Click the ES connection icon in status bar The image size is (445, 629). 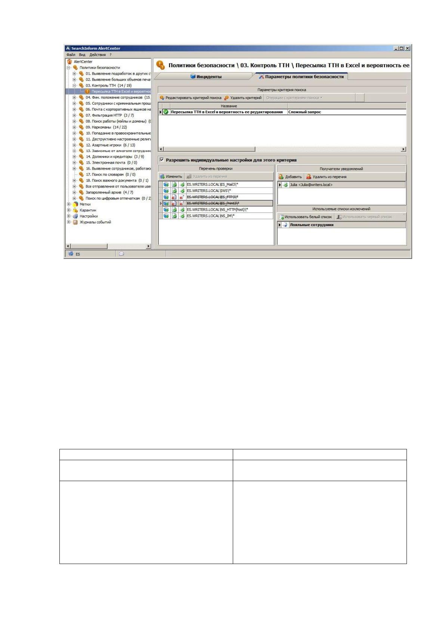pyautogui.click(x=71, y=254)
